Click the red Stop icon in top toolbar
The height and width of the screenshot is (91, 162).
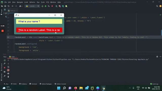coord(52,6)
